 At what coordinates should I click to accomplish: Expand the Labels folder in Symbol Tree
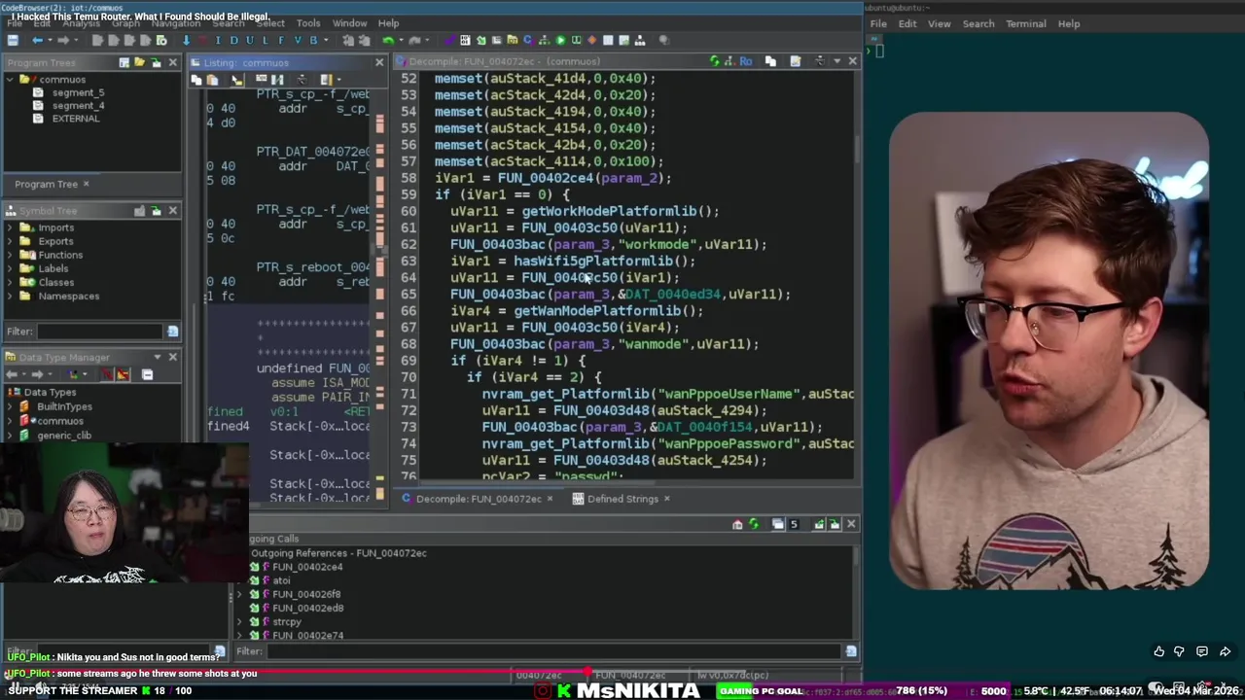click(11, 268)
